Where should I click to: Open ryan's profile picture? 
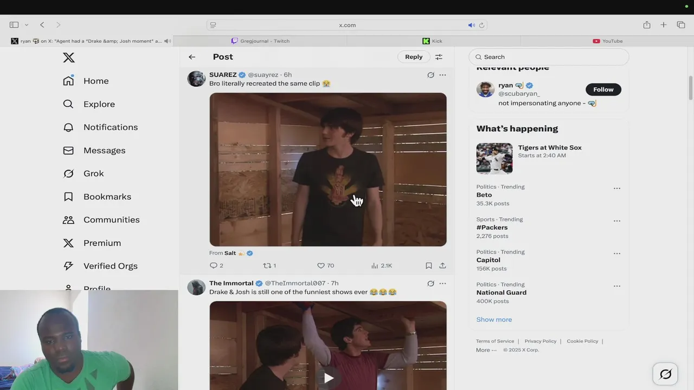tap(485, 89)
